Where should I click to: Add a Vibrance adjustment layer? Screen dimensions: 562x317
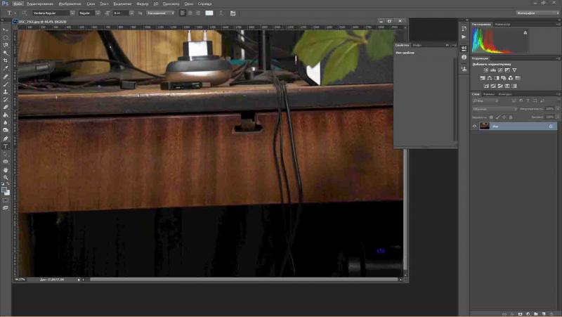pyautogui.click(x=514, y=70)
